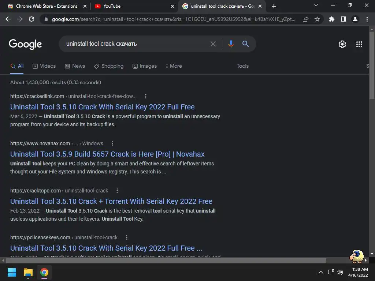Reload the current page

point(31,19)
